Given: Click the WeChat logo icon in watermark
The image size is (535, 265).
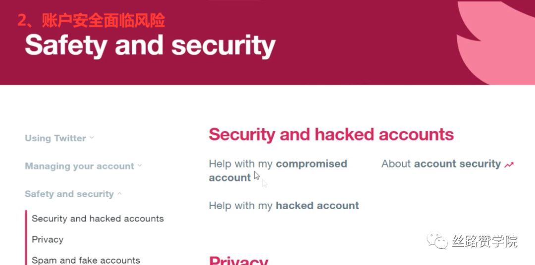Looking at the screenshot, I should pyautogui.click(x=437, y=240).
